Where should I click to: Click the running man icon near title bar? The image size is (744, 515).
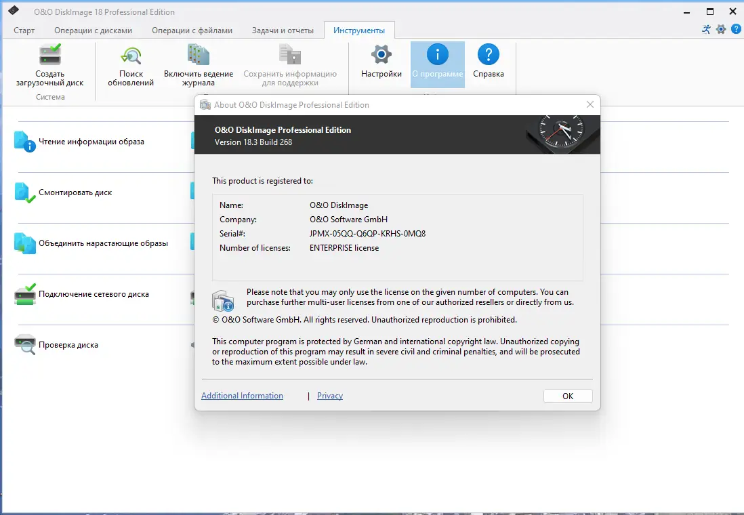(705, 30)
